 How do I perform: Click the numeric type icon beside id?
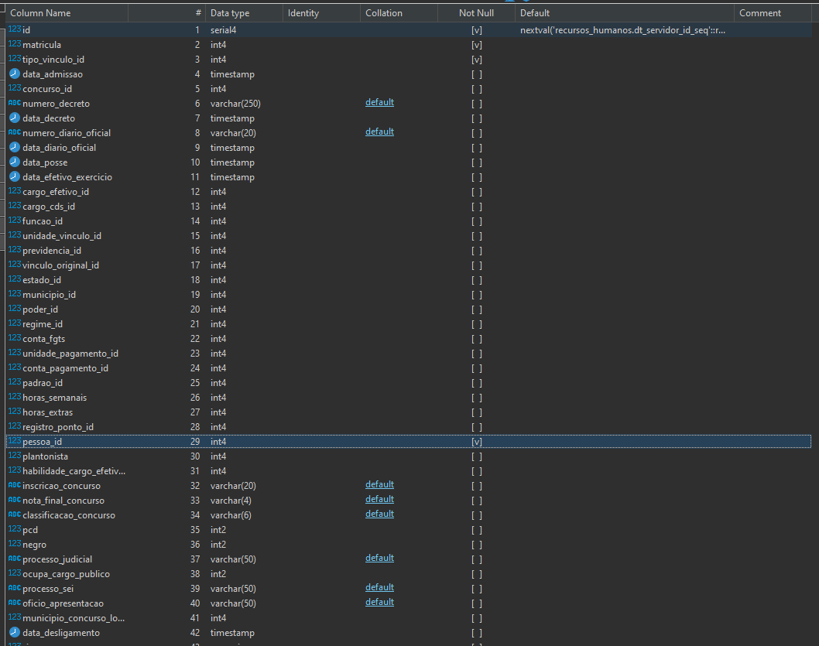click(x=15, y=29)
